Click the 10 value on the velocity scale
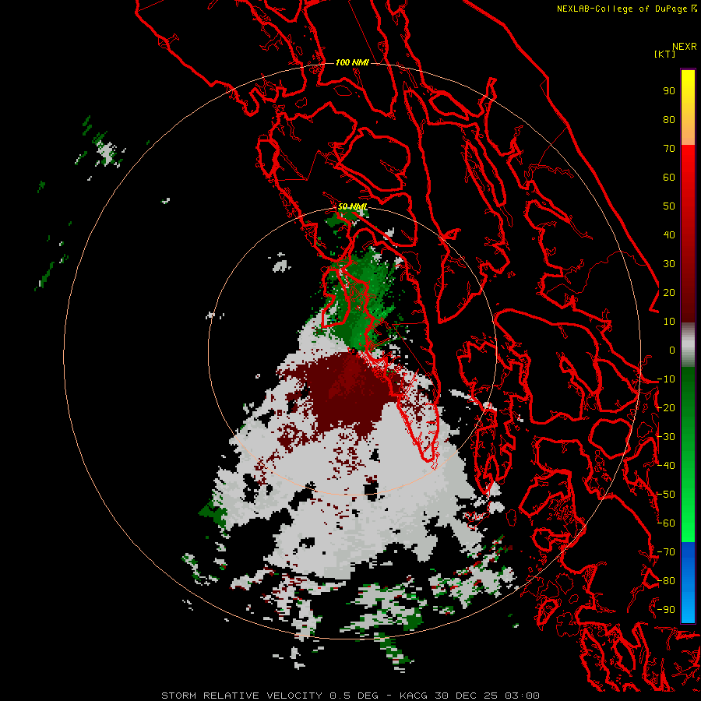This screenshot has height=701, width=701. (x=669, y=322)
